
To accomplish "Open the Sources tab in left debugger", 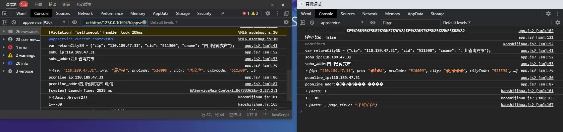I will 63,14.
